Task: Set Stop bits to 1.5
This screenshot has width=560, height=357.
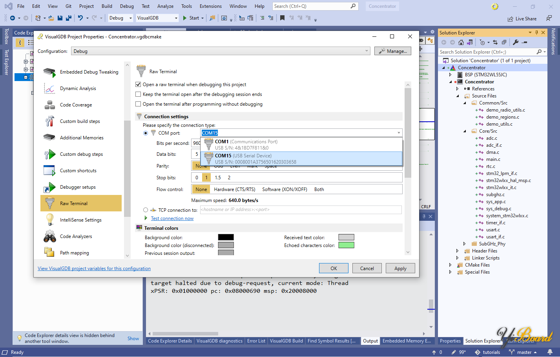Action: (x=218, y=178)
